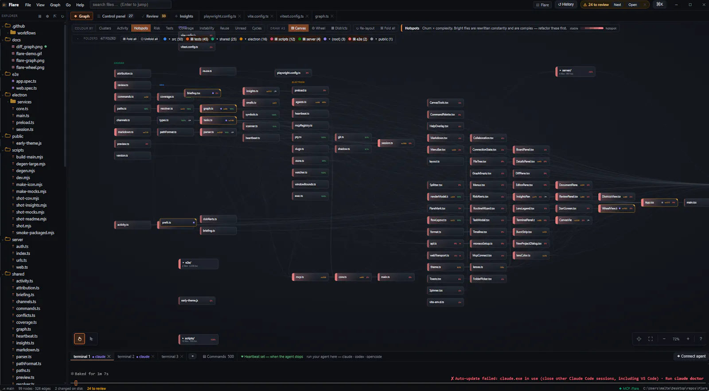Close the terminal 2 tab
Screen dimensions: 709x391
(153, 356)
